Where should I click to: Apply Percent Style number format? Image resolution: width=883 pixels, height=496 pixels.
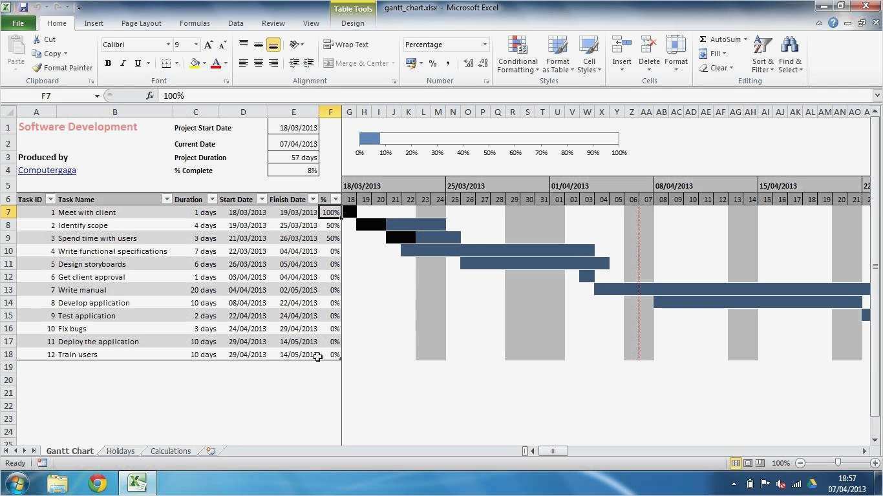pos(432,63)
